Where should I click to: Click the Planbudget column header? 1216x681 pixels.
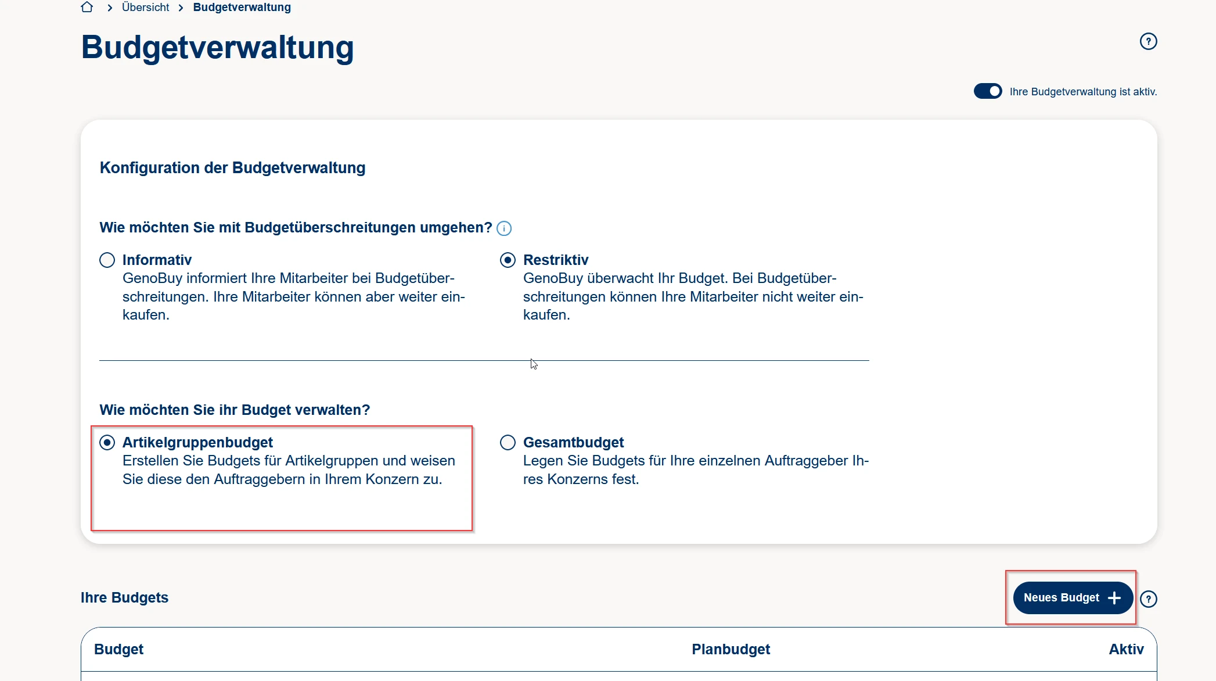click(731, 649)
